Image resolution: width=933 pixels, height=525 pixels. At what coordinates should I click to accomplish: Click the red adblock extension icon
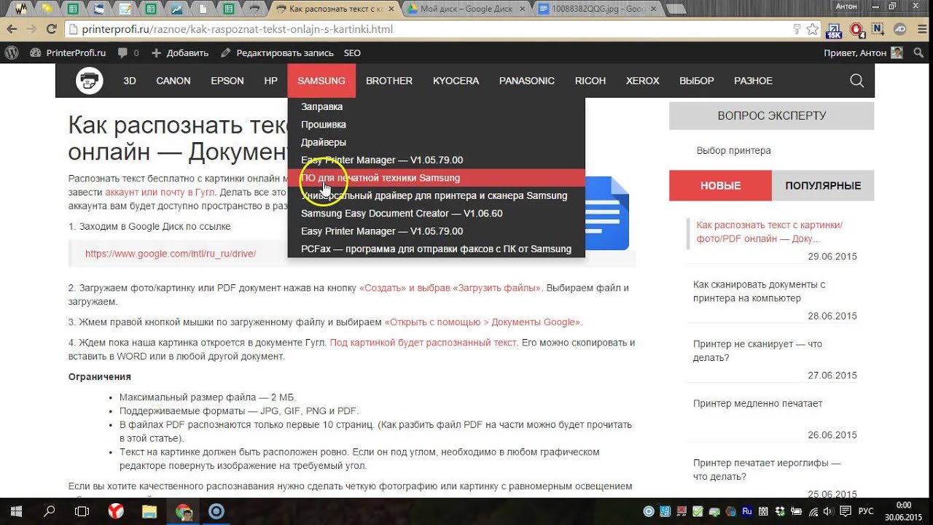pos(857,30)
